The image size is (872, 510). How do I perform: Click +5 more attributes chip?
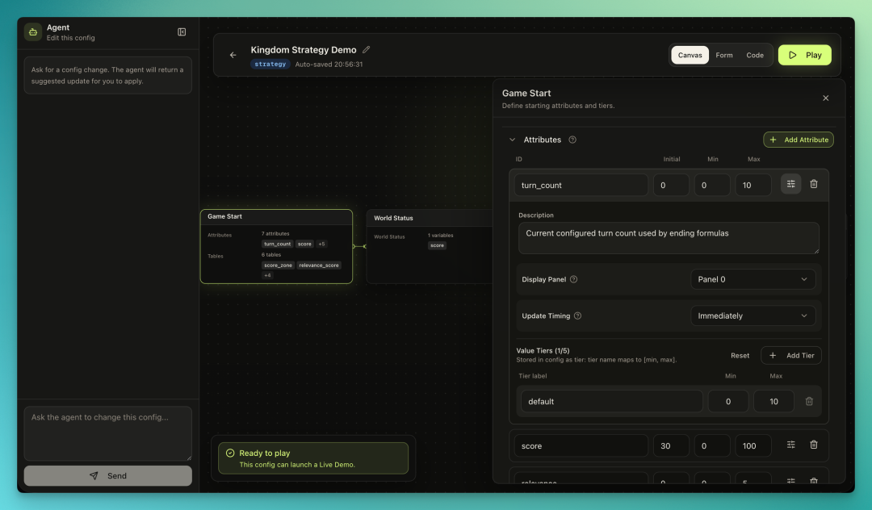[321, 244]
